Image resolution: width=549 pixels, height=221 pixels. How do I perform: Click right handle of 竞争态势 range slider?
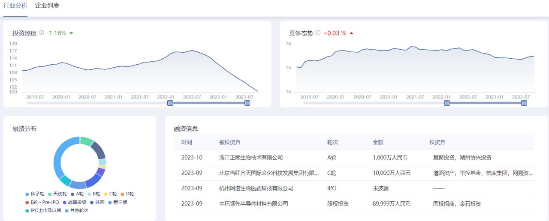524,103
